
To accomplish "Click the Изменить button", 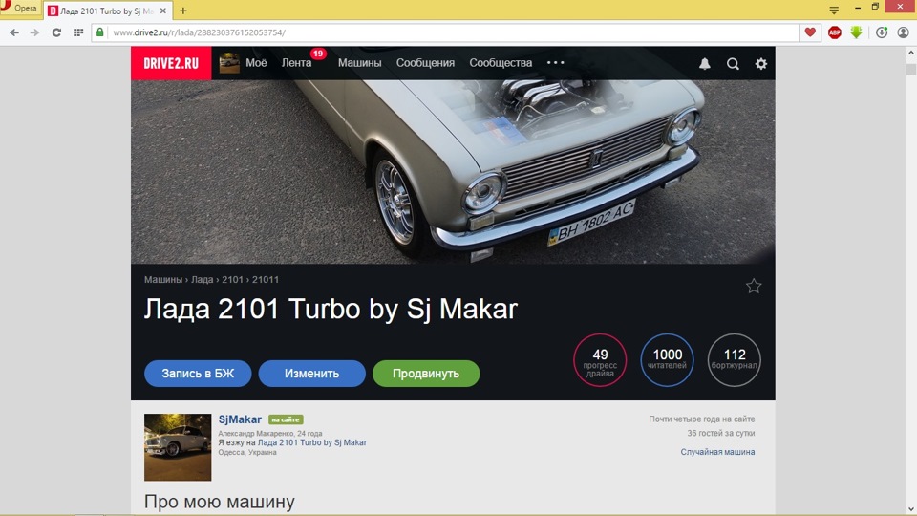I will click(x=311, y=374).
